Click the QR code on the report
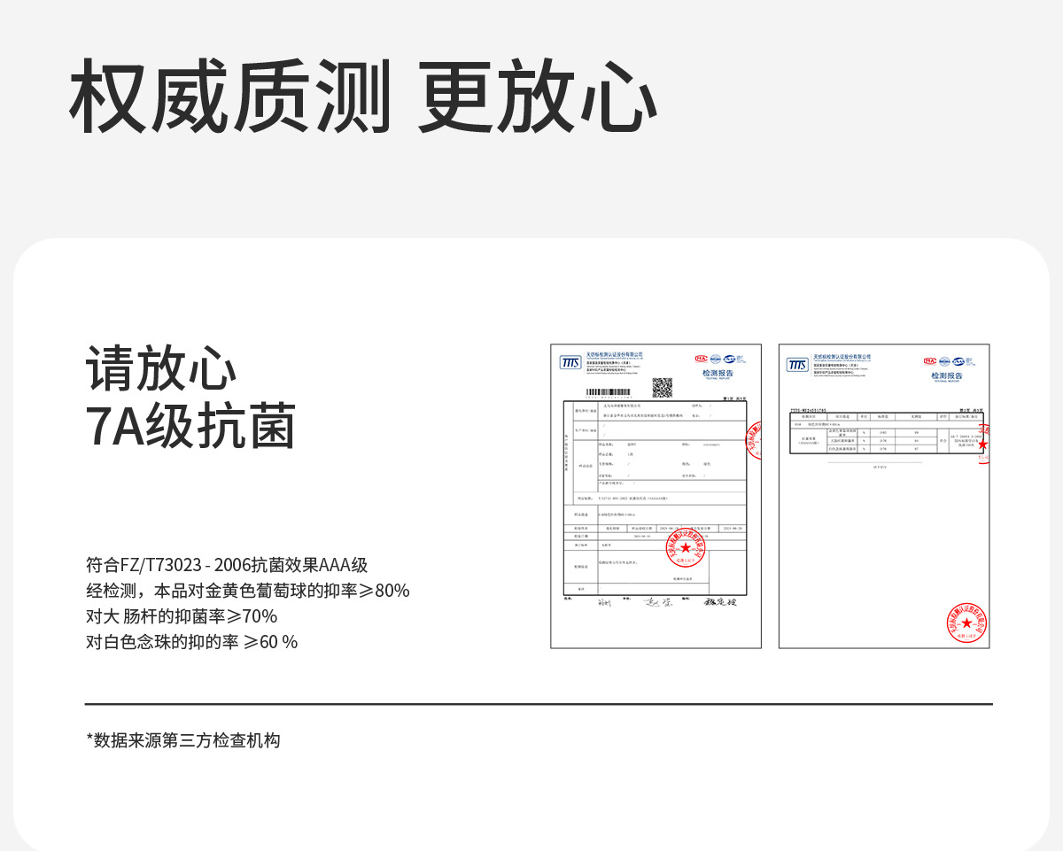The height and width of the screenshot is (851, 1063). click(663, 387)
